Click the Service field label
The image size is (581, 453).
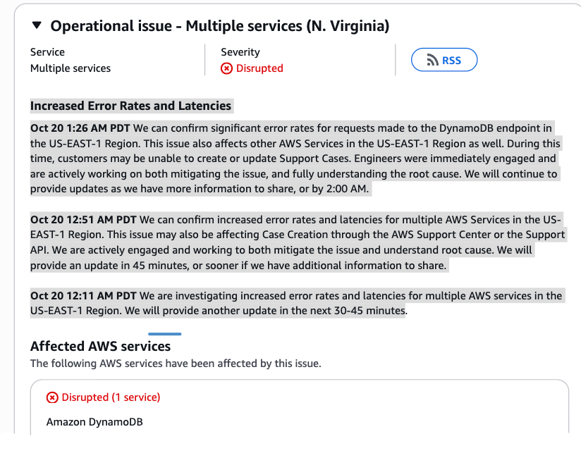pyautogui.click(x=47, y=52)
